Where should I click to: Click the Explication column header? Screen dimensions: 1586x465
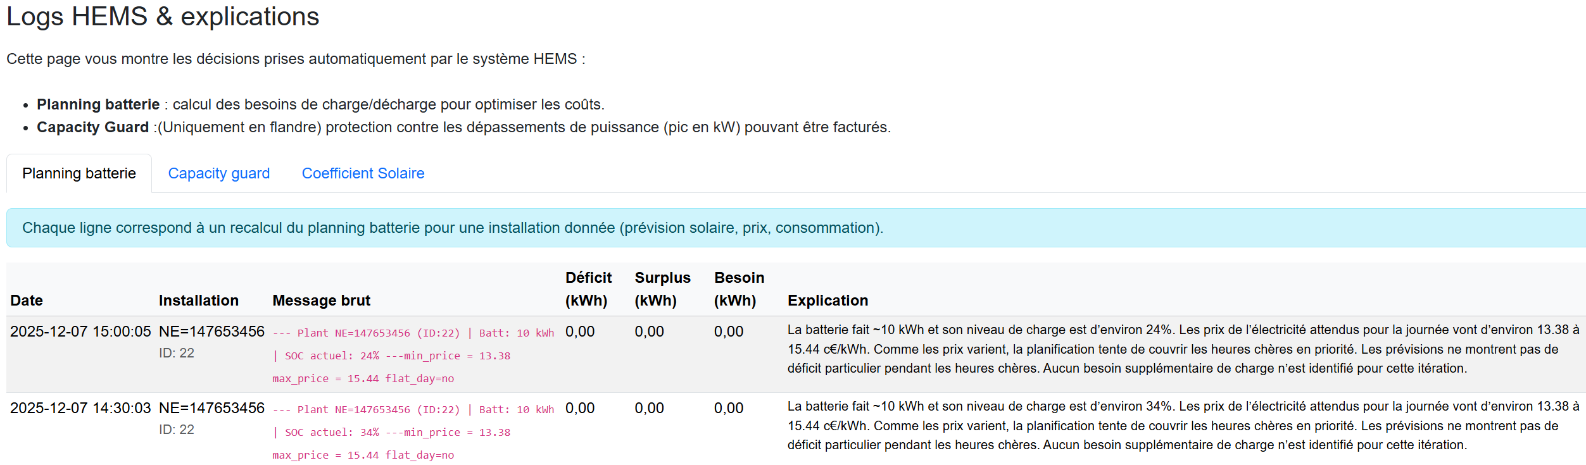coord(828,301)
